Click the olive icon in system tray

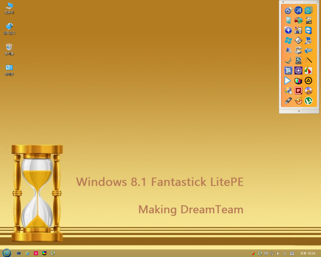(x=260, y=253)
